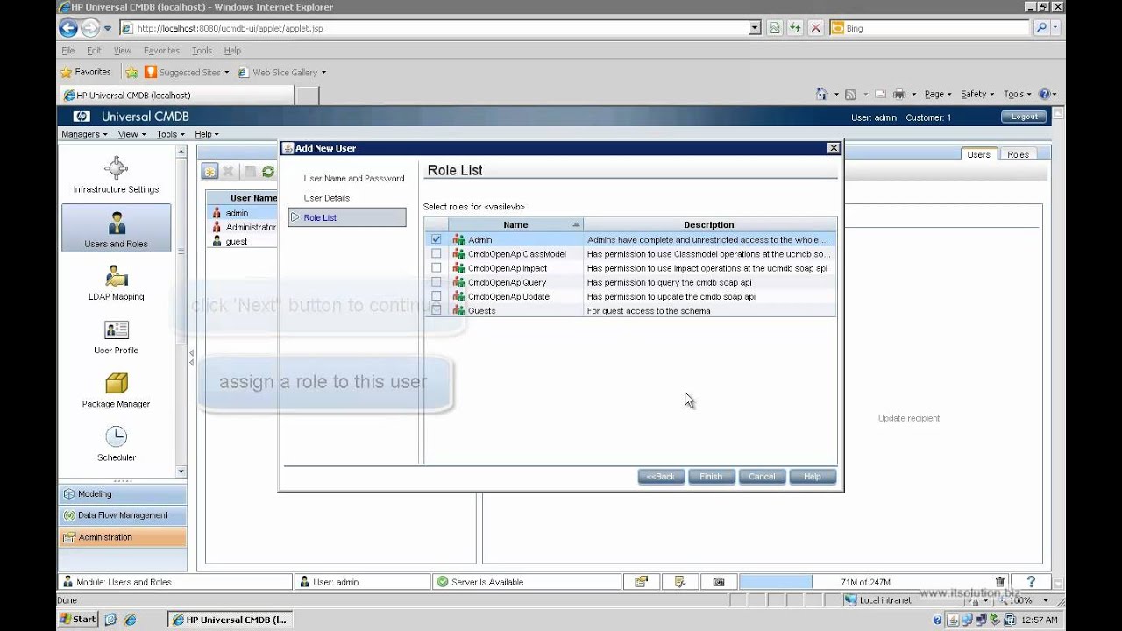The image size is (1122, 631).
Task: Open the IE Edit menu
Action: click(94, 51)
